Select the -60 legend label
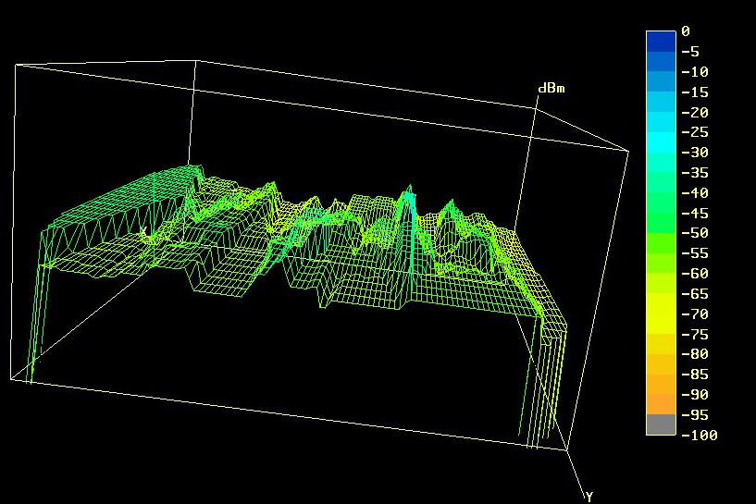 [x=695, y=274]
